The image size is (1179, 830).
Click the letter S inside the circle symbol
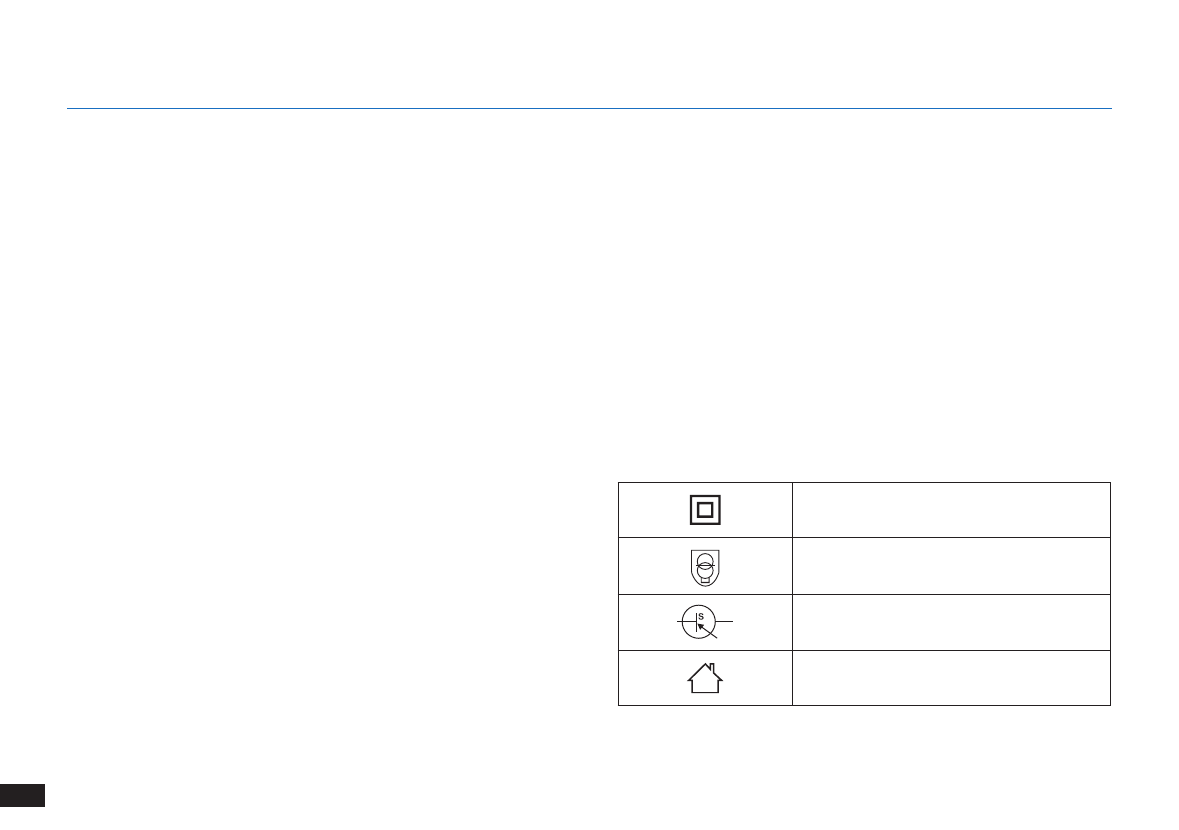[701, 616]
